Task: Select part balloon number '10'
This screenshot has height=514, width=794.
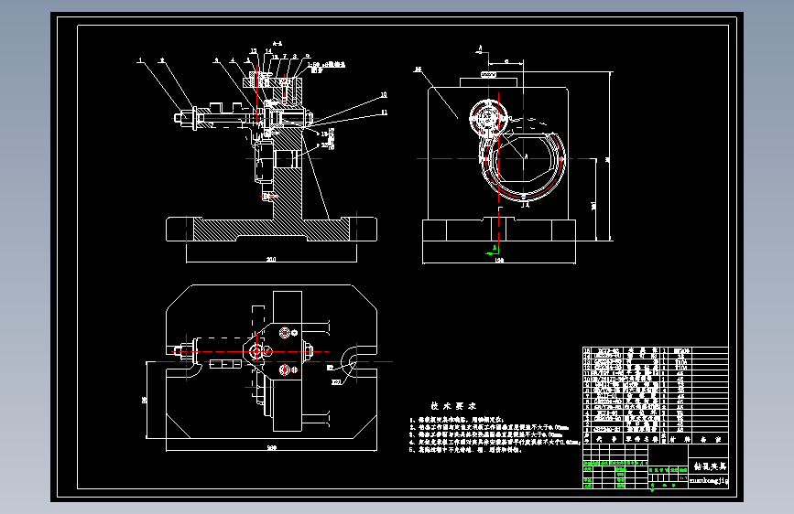Action: 384,94
